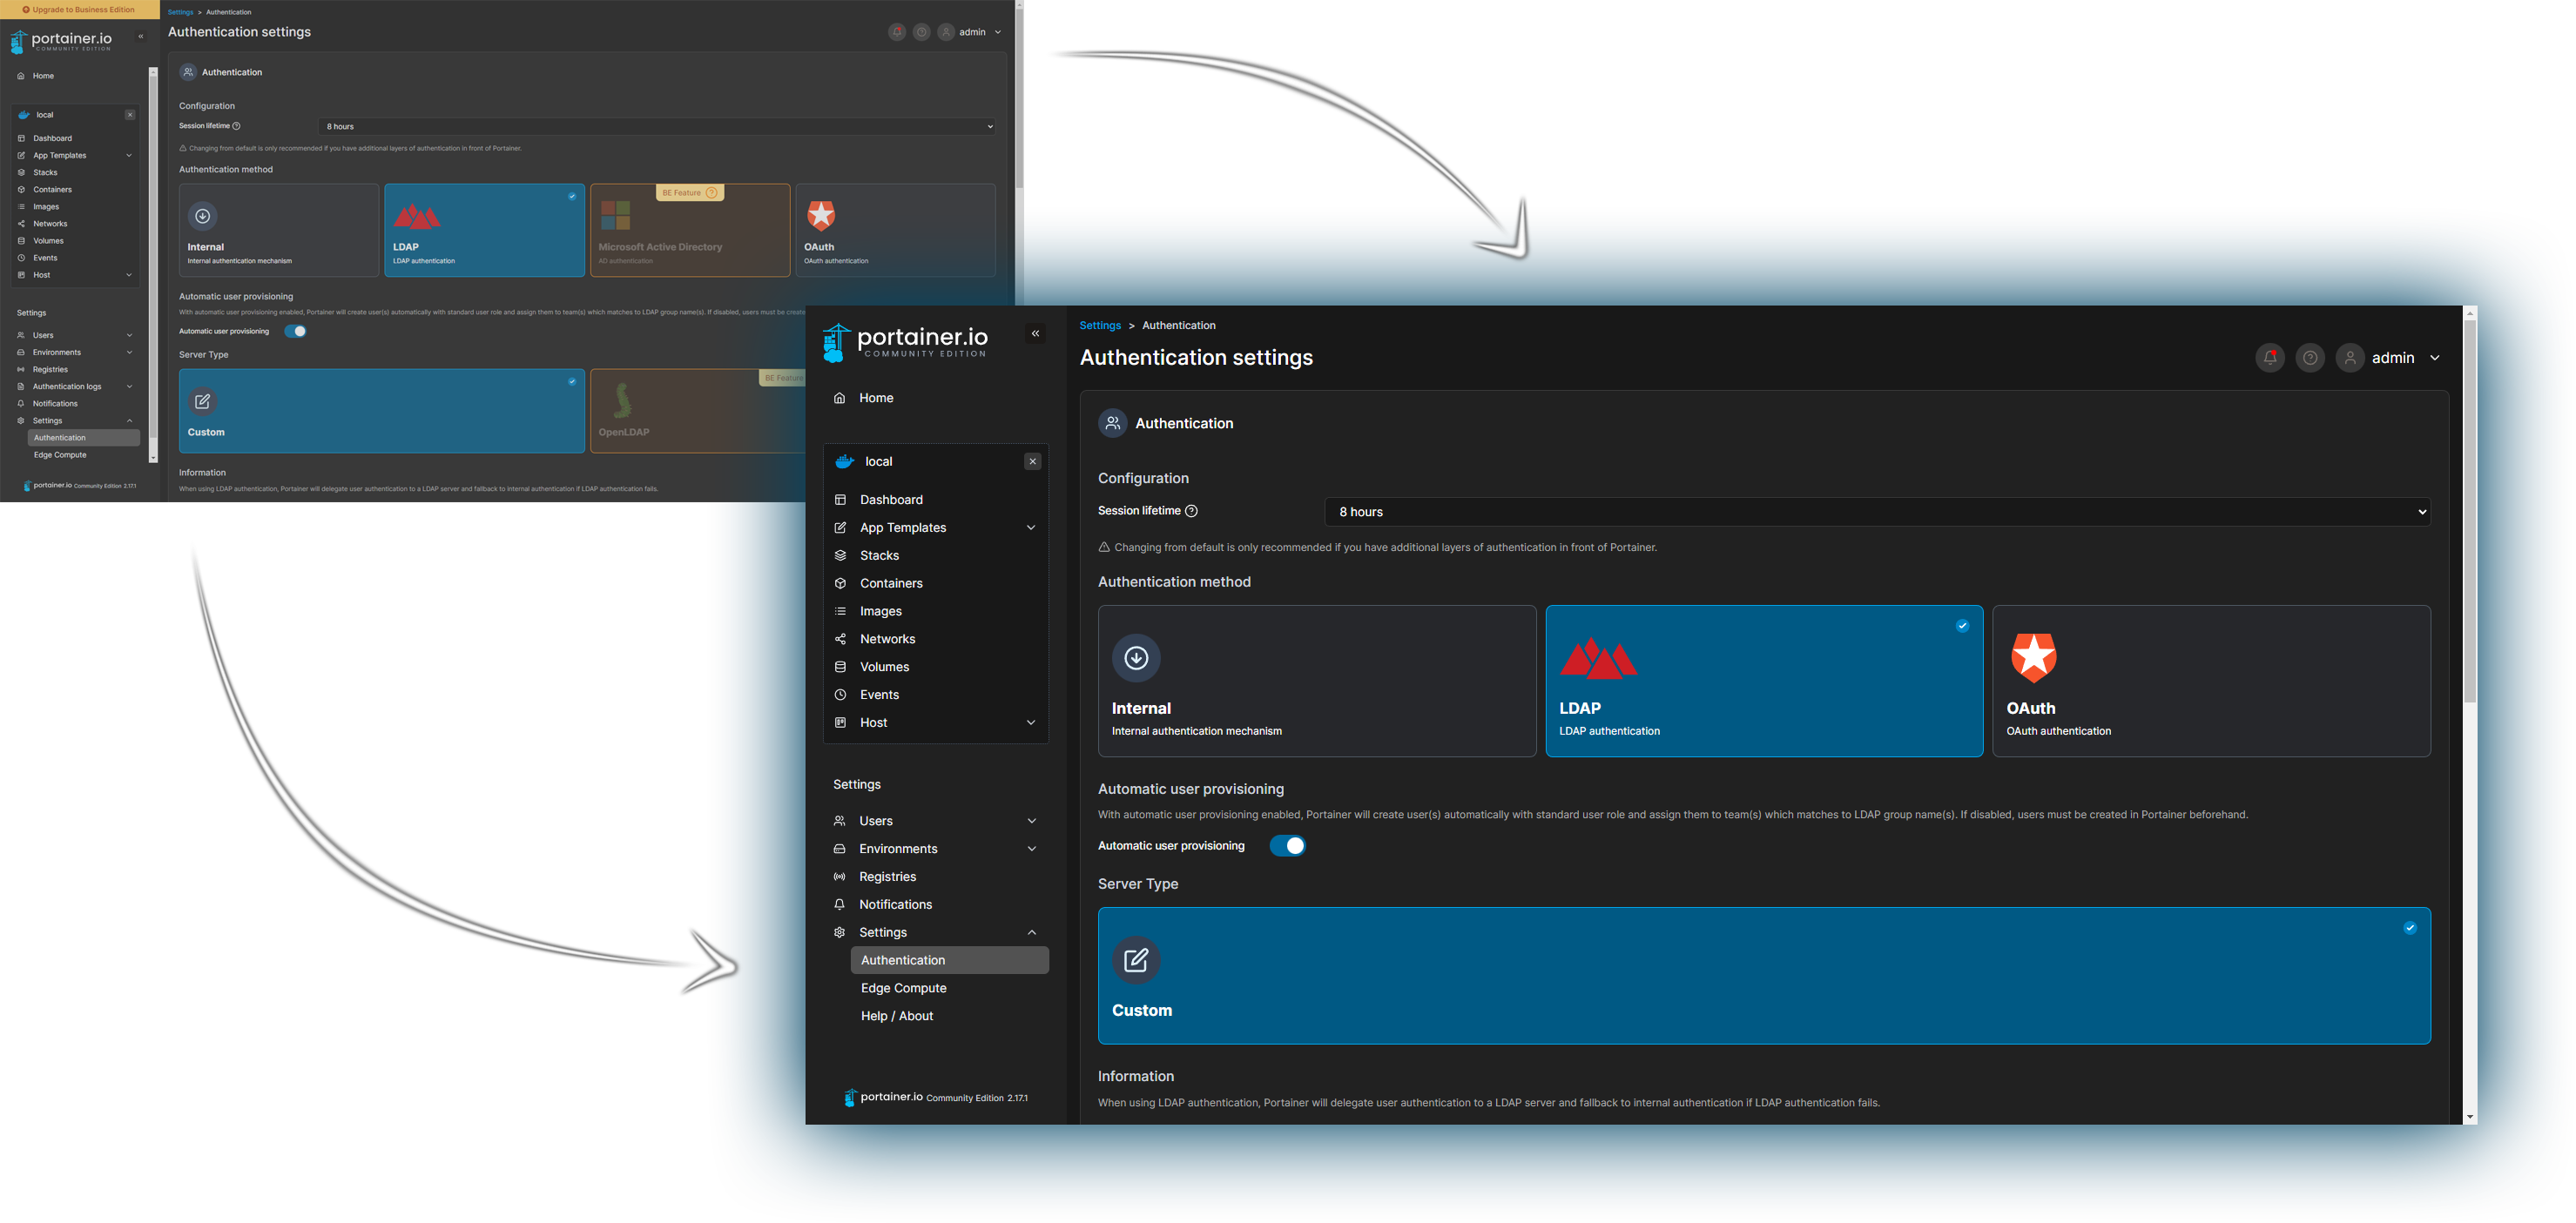Select Custom server type in back window
Viewport: 2576px width, 1223px height.
pos(382,411)
